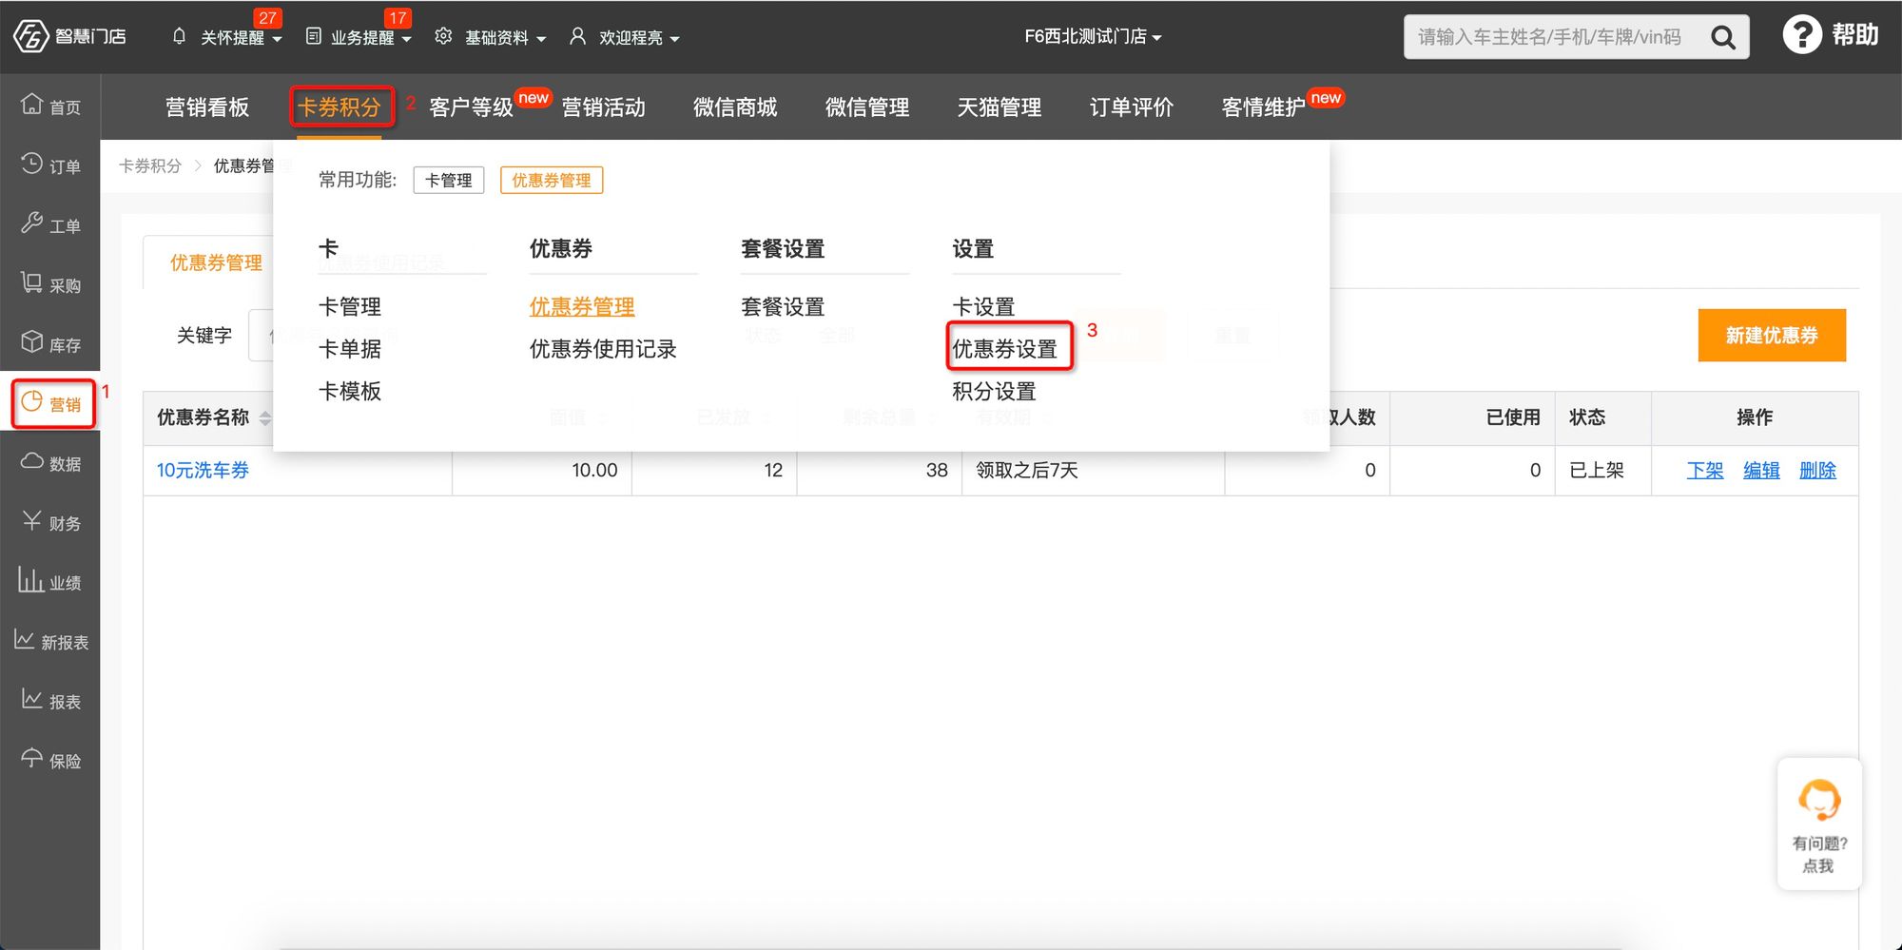1902x950 pixels.
Task: Open 新报表 in the sidebar
Action: coord(50,641)
